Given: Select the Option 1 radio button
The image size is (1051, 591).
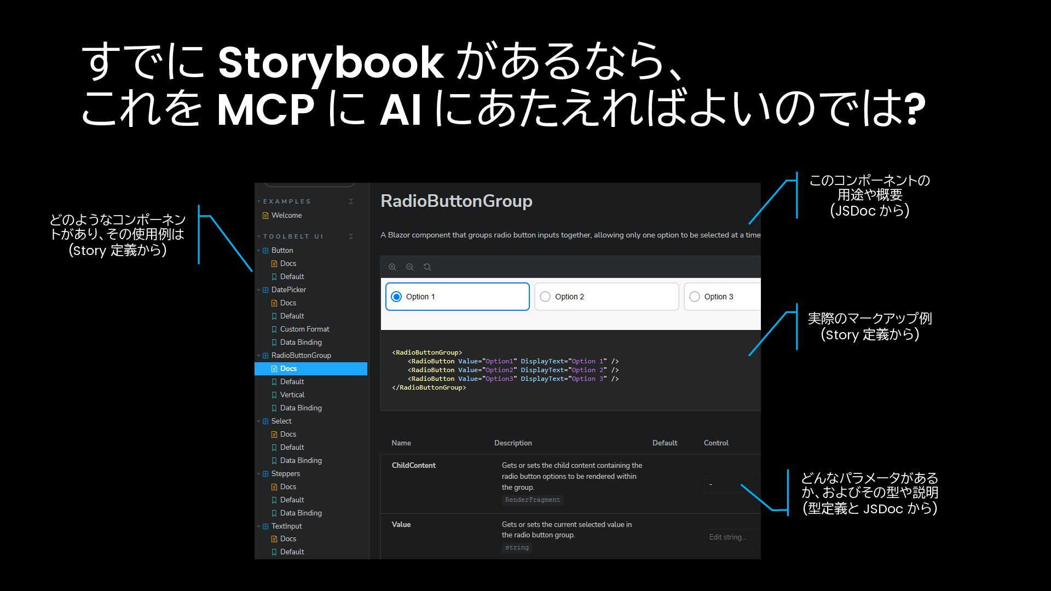Looking at the screenshot, I should [396, 297].
